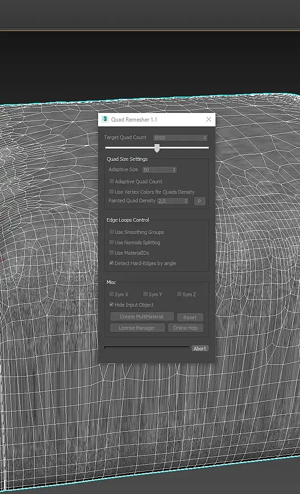Screen dimensions: 300x494
Task: Enable the Use Smoothing Groups checkbox
Action: [x=112, y=232]
